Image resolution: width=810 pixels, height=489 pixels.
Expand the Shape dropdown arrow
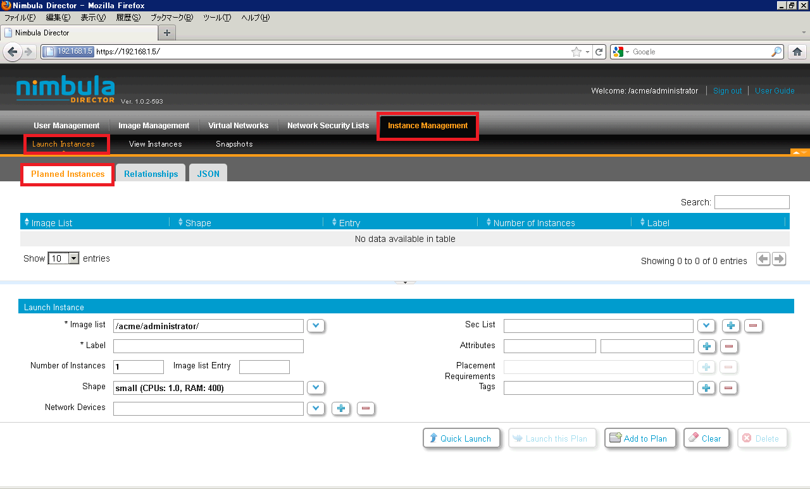point(316,388)
